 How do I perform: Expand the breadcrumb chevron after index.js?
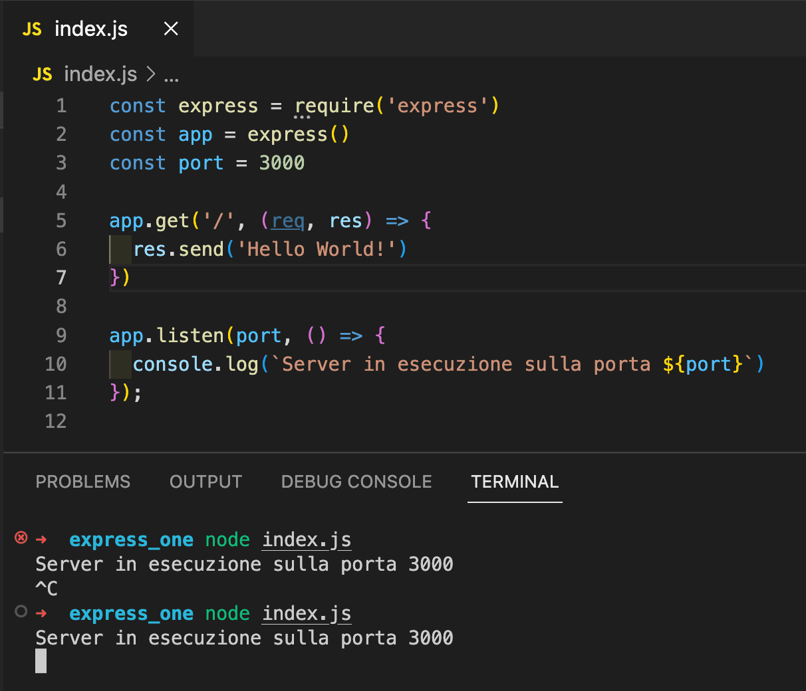[151, 74]
